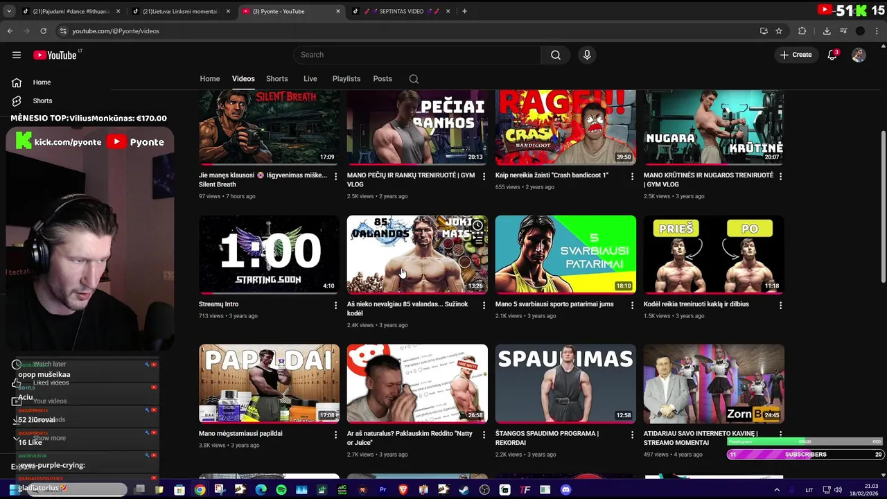Switch to the channel Shorts tab
Image resolution: width=887 pixels, height=499 pixels.
point(277,79)
